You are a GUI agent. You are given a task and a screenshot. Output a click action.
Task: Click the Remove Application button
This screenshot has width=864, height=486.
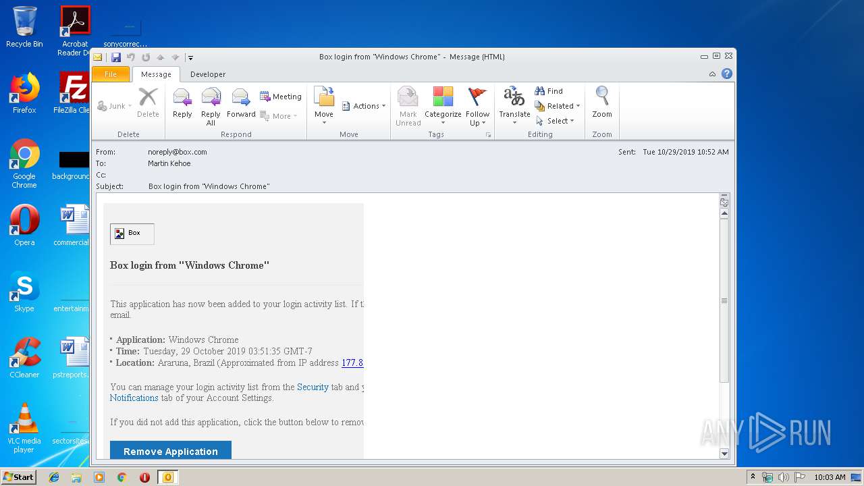pos(171,450)
